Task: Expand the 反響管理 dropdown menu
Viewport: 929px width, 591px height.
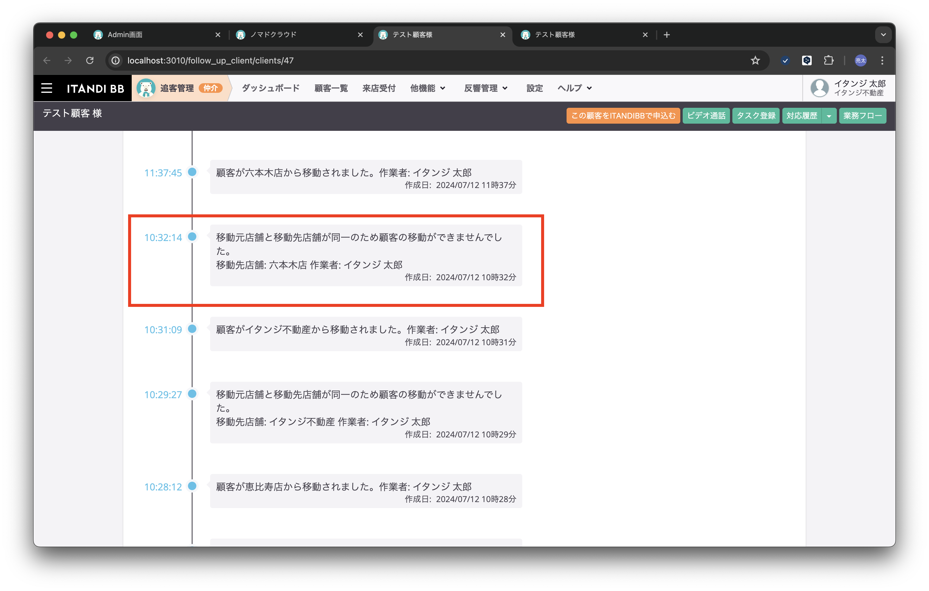Action: [486, 88]
